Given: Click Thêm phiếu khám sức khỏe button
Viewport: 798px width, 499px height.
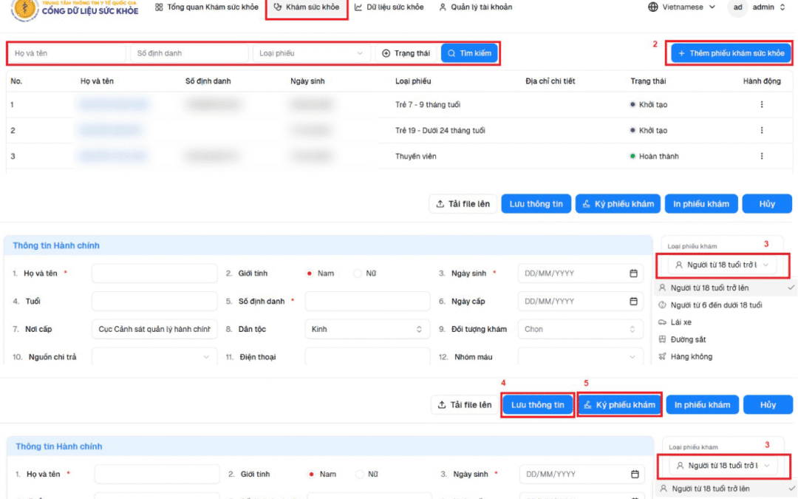Looking at the screenshot, I should coord(731,53).
